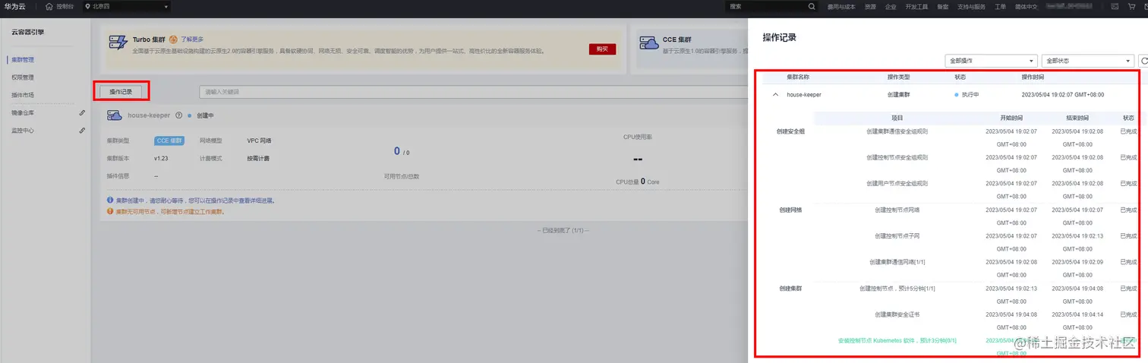
Task: Open the 全部状态 filter dropdown
Action: point(1088,61)
